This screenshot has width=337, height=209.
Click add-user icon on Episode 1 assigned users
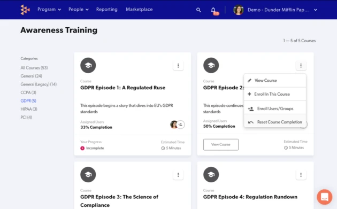pos(181,125)
